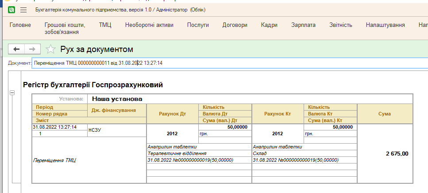Select the credit quantity 50,00000 cell

[330, 127]
